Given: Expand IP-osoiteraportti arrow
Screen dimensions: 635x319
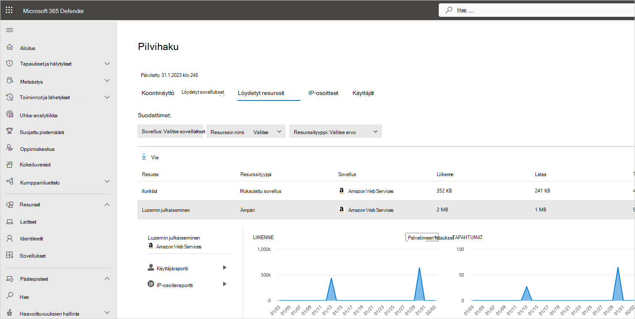Looking at the screenshot, I should click(224, 284).
